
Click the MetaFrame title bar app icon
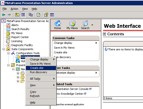[3, 3]
